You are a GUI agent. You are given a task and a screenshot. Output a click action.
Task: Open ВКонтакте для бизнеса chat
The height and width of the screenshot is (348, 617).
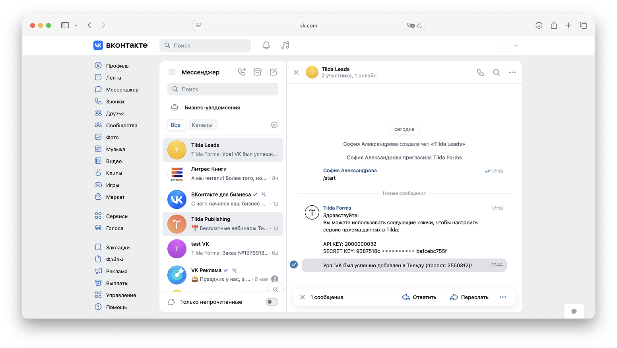coord(223,199)
